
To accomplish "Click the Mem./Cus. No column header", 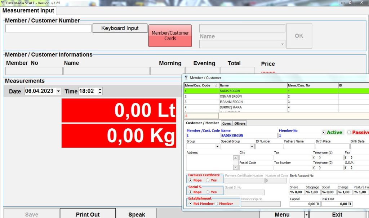I will [x=312, y=85].
